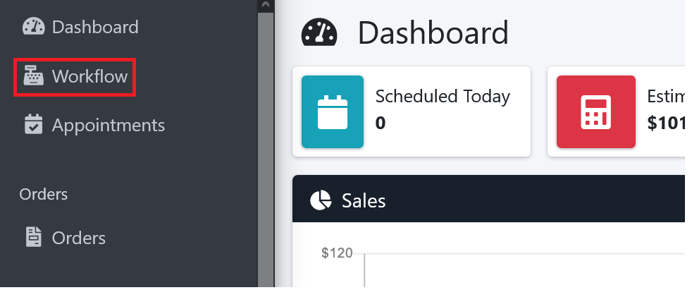Click the Appointments calendar check icon

click(x=34, y=124)
